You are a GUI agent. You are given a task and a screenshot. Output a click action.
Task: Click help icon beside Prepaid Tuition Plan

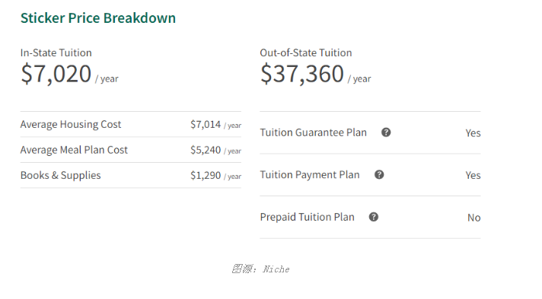(374, 217)
